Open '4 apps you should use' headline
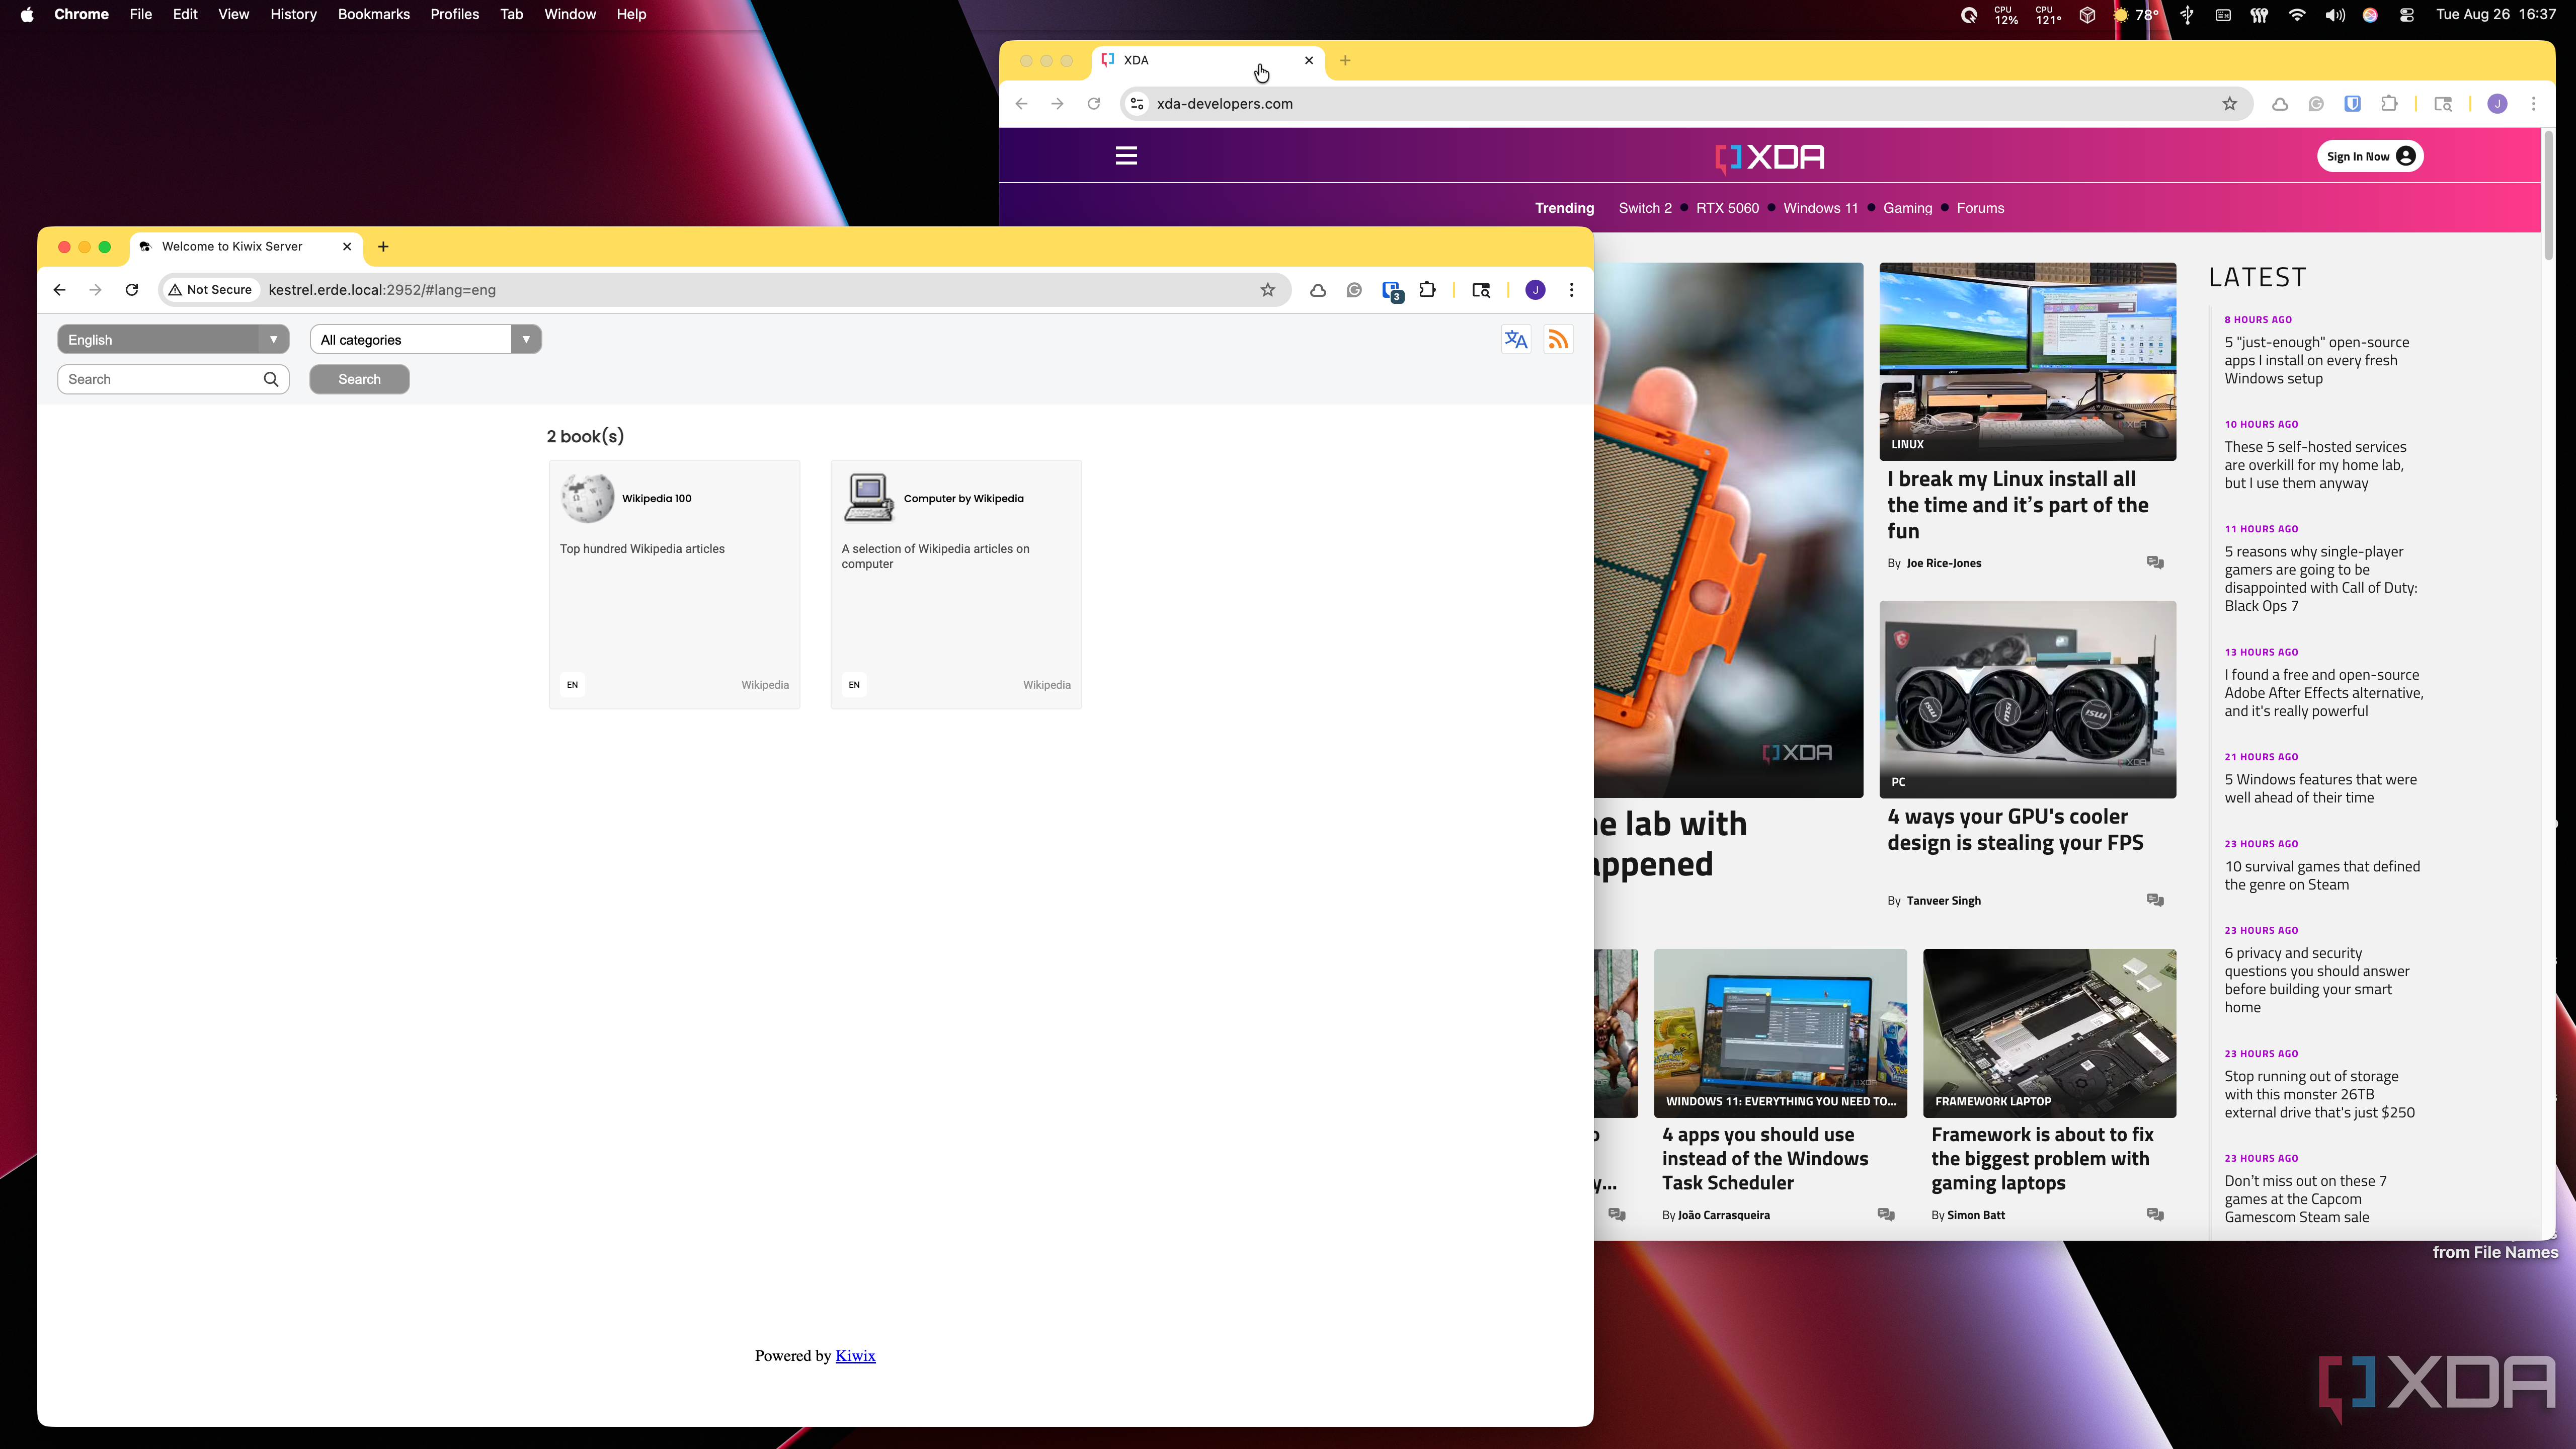Viewport: 2576px width, 1449px height. pyautogui.click(x=1765, y=1159)
